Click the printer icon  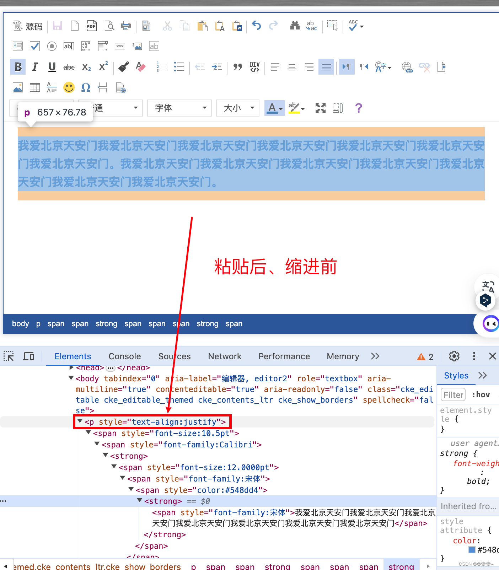tap(126, 26)
